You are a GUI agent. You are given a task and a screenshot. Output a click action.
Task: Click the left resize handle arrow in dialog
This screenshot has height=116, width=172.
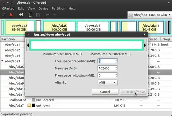tap(28, 45)
